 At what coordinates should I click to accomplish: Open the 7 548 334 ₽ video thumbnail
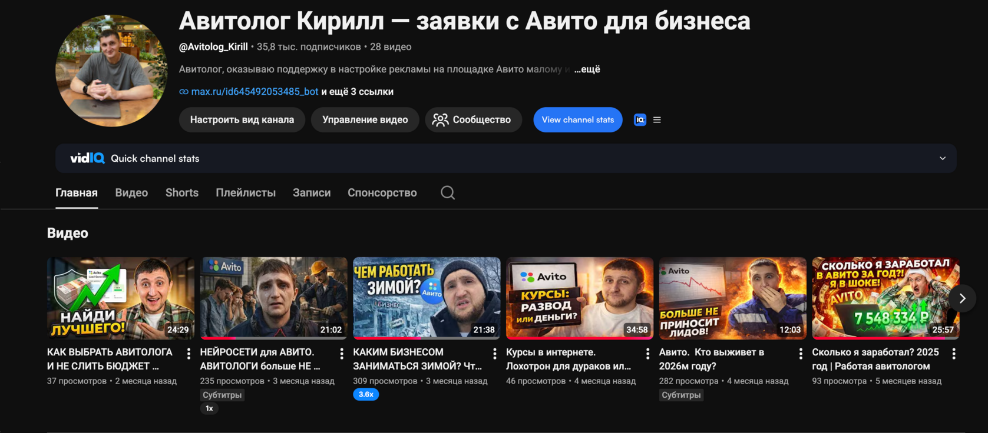[885, 298]
